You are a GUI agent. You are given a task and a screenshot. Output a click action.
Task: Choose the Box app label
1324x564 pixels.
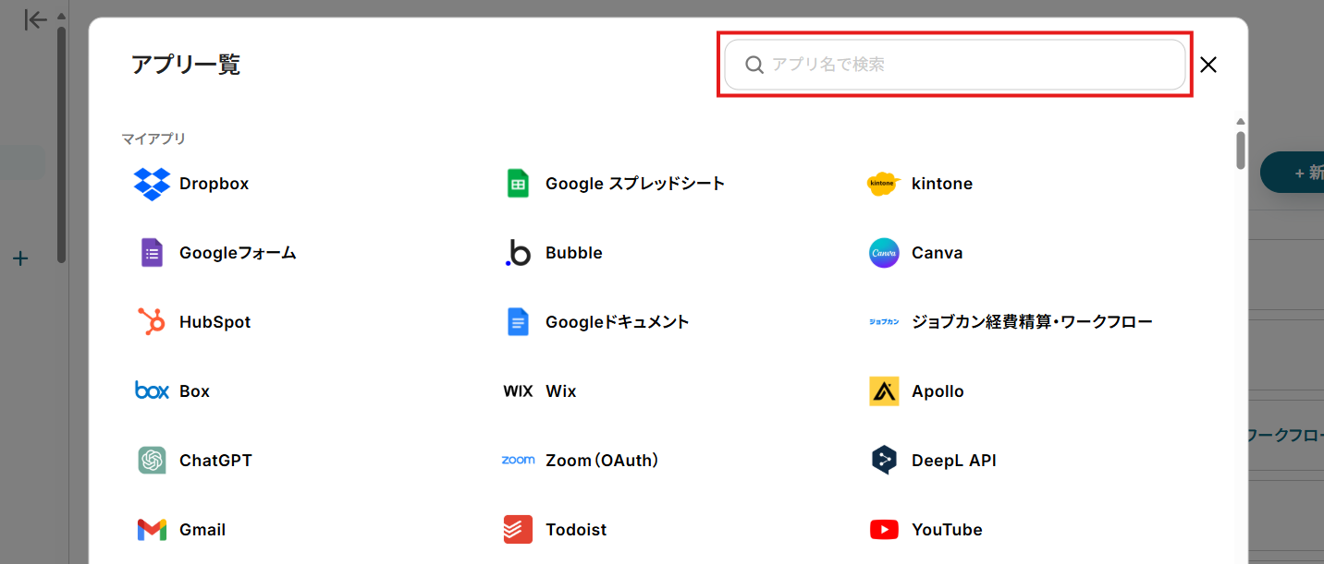click(x=194, y=391)
